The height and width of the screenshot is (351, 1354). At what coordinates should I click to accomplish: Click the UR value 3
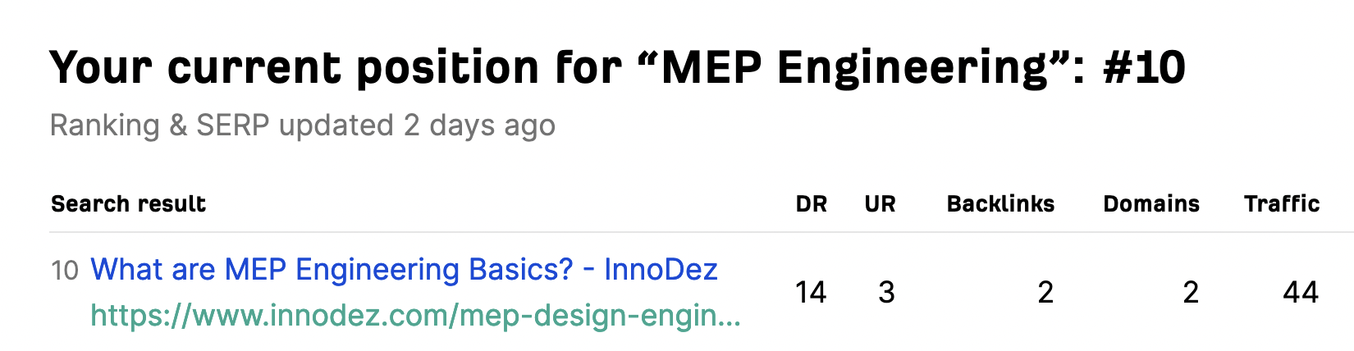coord(886,293)
